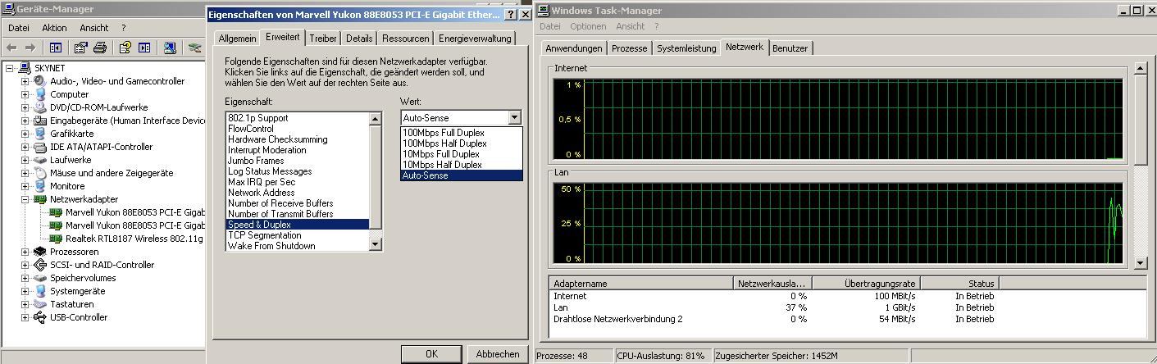Open the Wert dropdown showing Auto-Sense
1157x364 pixels.
click(x=514, y=118)
